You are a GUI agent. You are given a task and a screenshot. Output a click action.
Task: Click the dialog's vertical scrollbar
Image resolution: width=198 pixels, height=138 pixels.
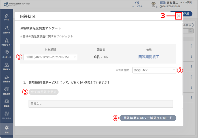coord(182,59)
